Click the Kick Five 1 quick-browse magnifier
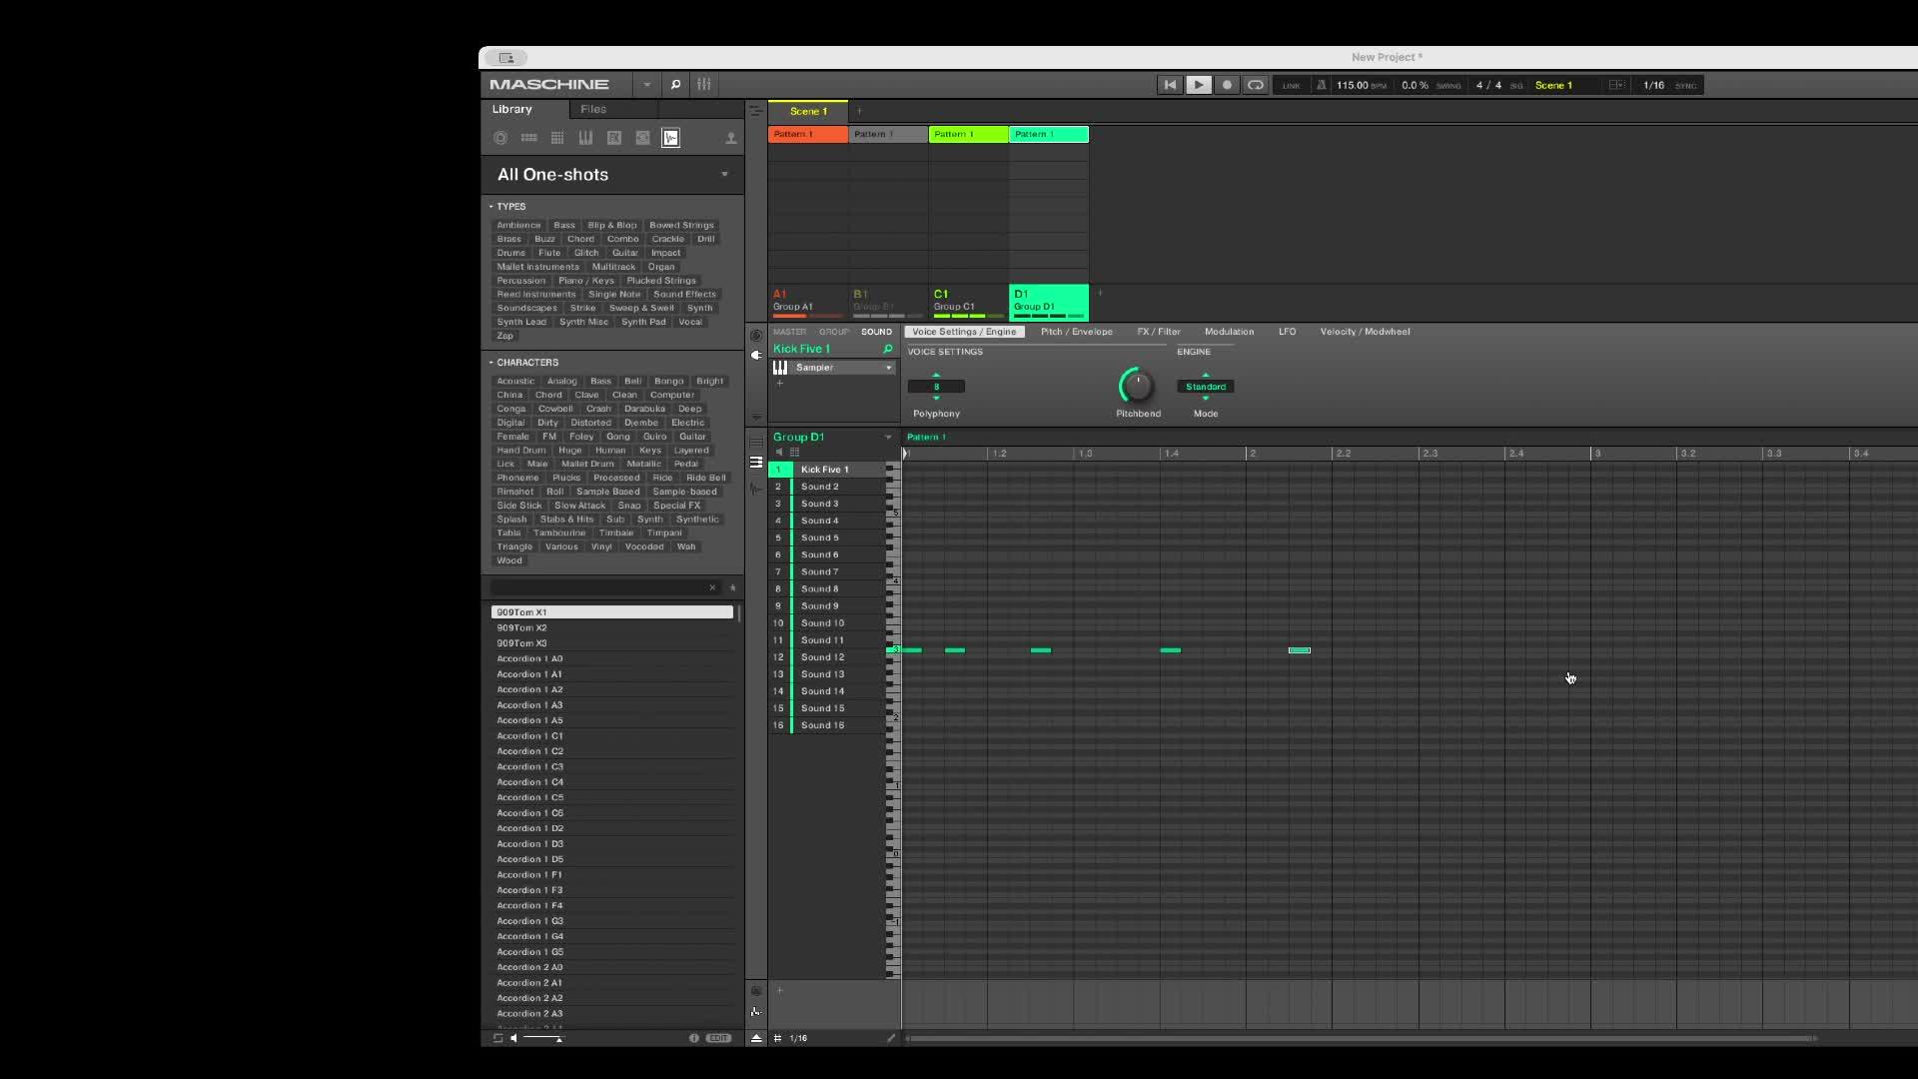Image resolution: width=1918 pixels, height=1079 pixels. pos(887,349)
